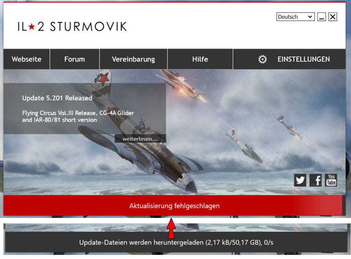Minimize the launcher window
The height and width of the screenshot is (259, 351).
(x=322, y=17)
